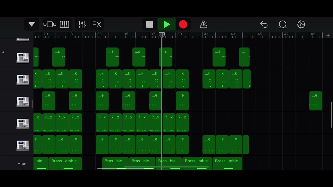Show track controls mixer sliders
The image size is (333, 187).
pyautogui.click(x=82, y=24)
